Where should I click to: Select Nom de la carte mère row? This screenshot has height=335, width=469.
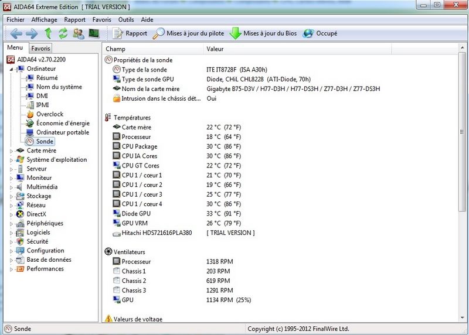point(246,89)
